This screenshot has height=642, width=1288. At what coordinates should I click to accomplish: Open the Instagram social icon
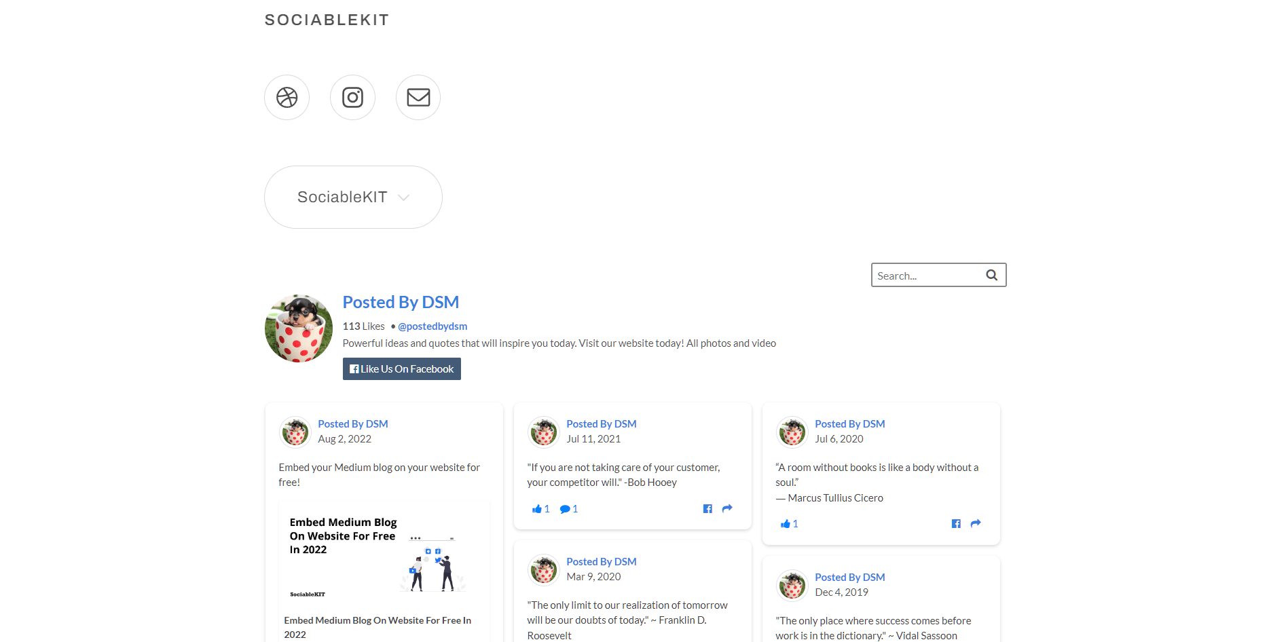(x=352, y=97)
